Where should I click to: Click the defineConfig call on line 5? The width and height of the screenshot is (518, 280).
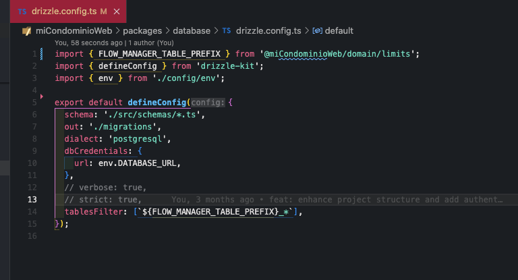pos(157,103)
